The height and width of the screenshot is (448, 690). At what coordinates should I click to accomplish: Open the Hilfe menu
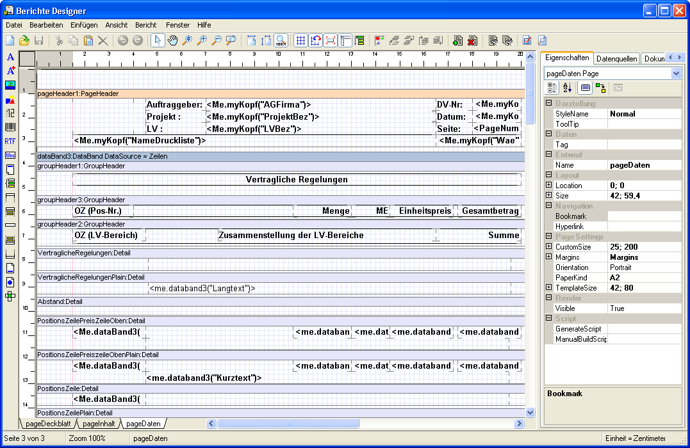[x=204, y=25]
